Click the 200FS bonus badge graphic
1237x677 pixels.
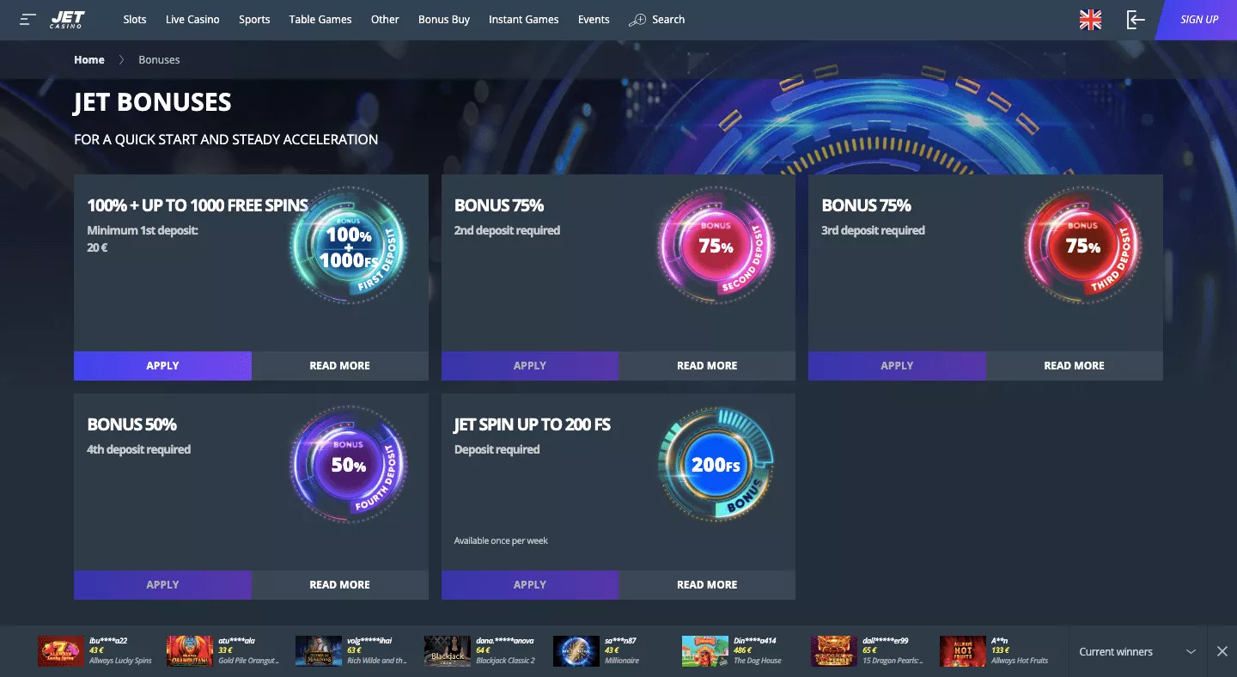[x=716, y=466]
